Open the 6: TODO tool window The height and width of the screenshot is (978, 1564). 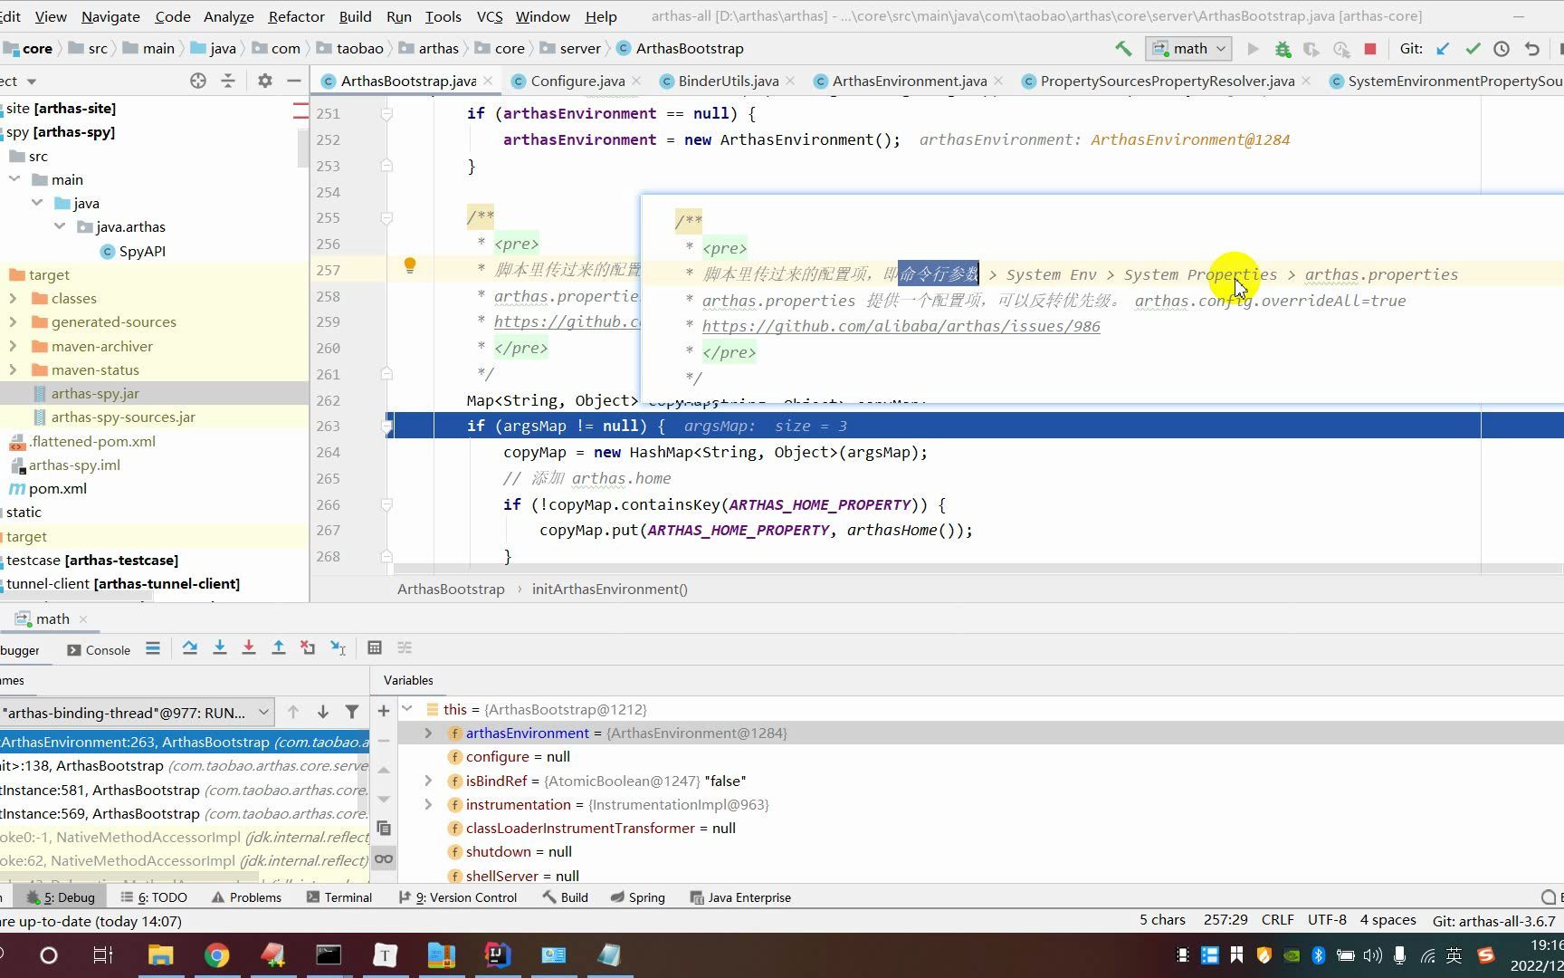pos(154,897)
